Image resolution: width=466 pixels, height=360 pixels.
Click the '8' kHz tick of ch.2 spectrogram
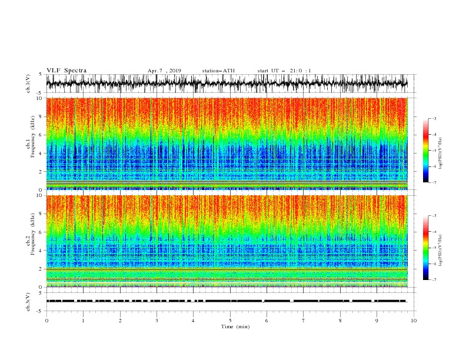(x=41, y=214)
